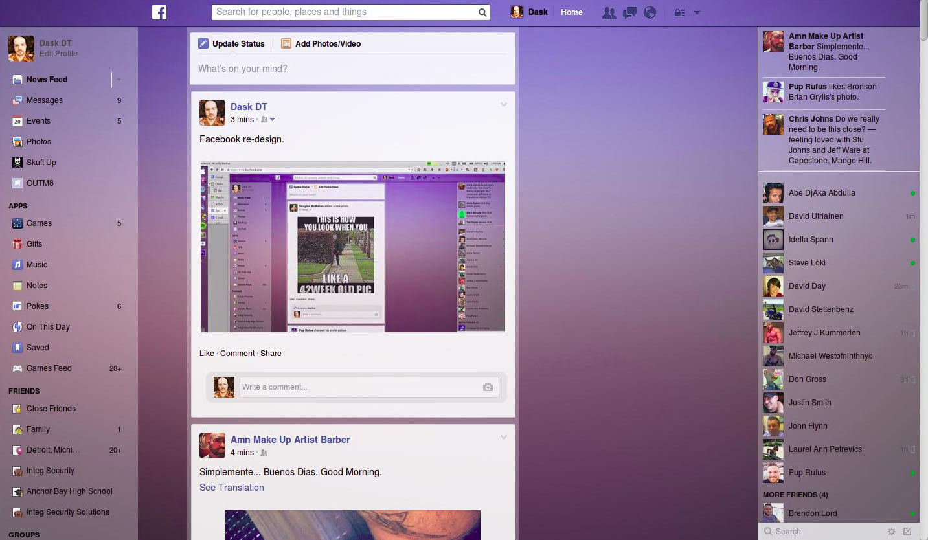The image size is (928, 540).
Task: Open the News Feed sort dropdown arrow
Action: (119, 80)
